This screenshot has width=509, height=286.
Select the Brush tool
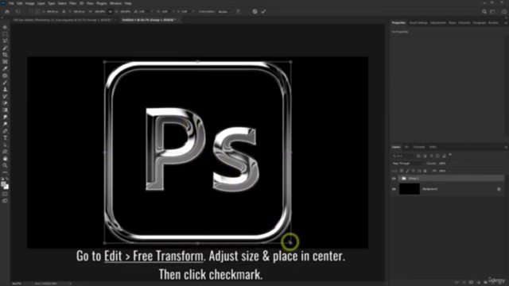(x=6, y=83)
